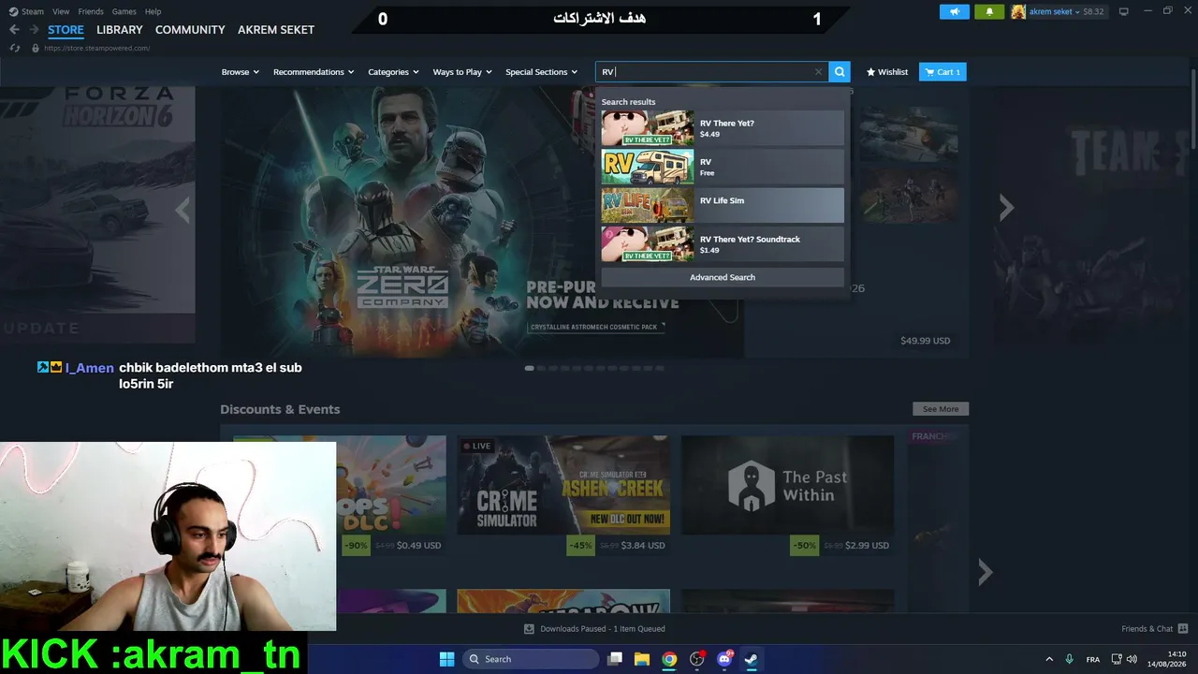Open the Games menu
Image resolution: width=1198 pixels, height=674 pixels.
click(x=124, y=11)
